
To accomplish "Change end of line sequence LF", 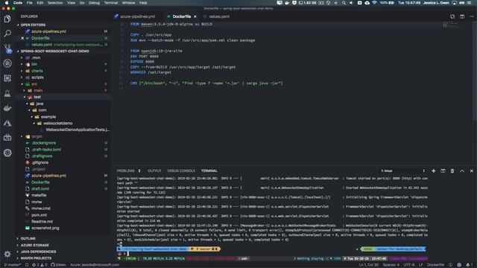I will 420,265.
